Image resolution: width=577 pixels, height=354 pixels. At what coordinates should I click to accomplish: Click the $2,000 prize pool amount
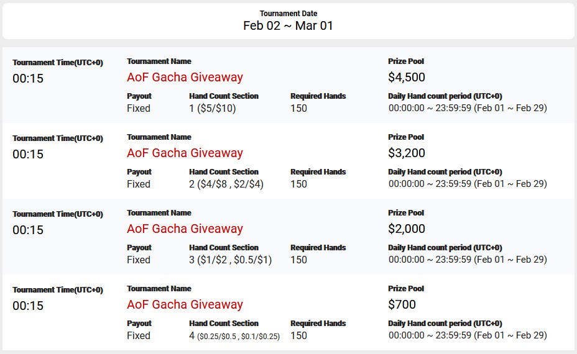click(x=407, y=229)
